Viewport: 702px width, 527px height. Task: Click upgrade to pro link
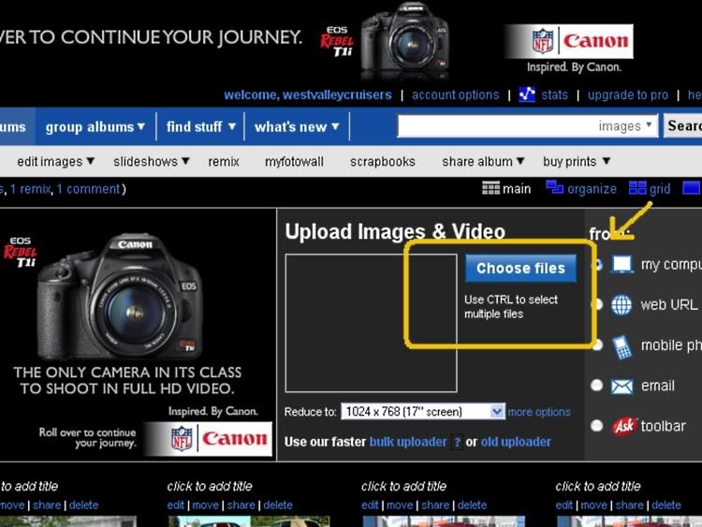[628, 95]
